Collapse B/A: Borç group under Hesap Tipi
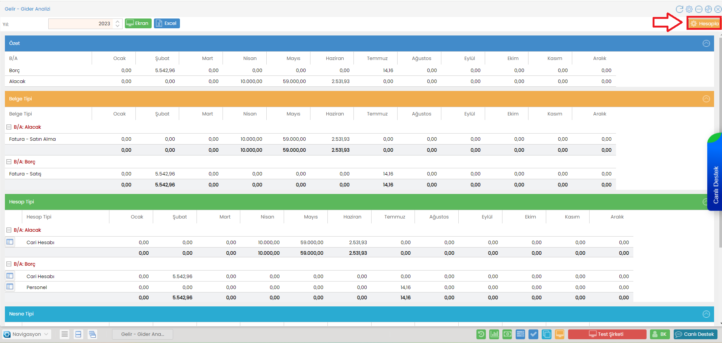 pyautogui.click(x=9, y=264)
